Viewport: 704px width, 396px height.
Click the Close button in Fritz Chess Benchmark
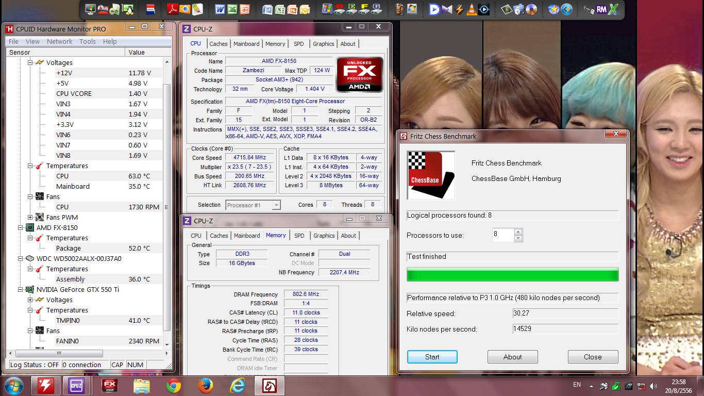click(x=593, y=357)
